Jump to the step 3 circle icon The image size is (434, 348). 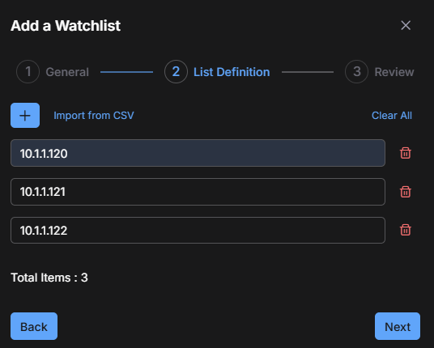coord(357,72)
